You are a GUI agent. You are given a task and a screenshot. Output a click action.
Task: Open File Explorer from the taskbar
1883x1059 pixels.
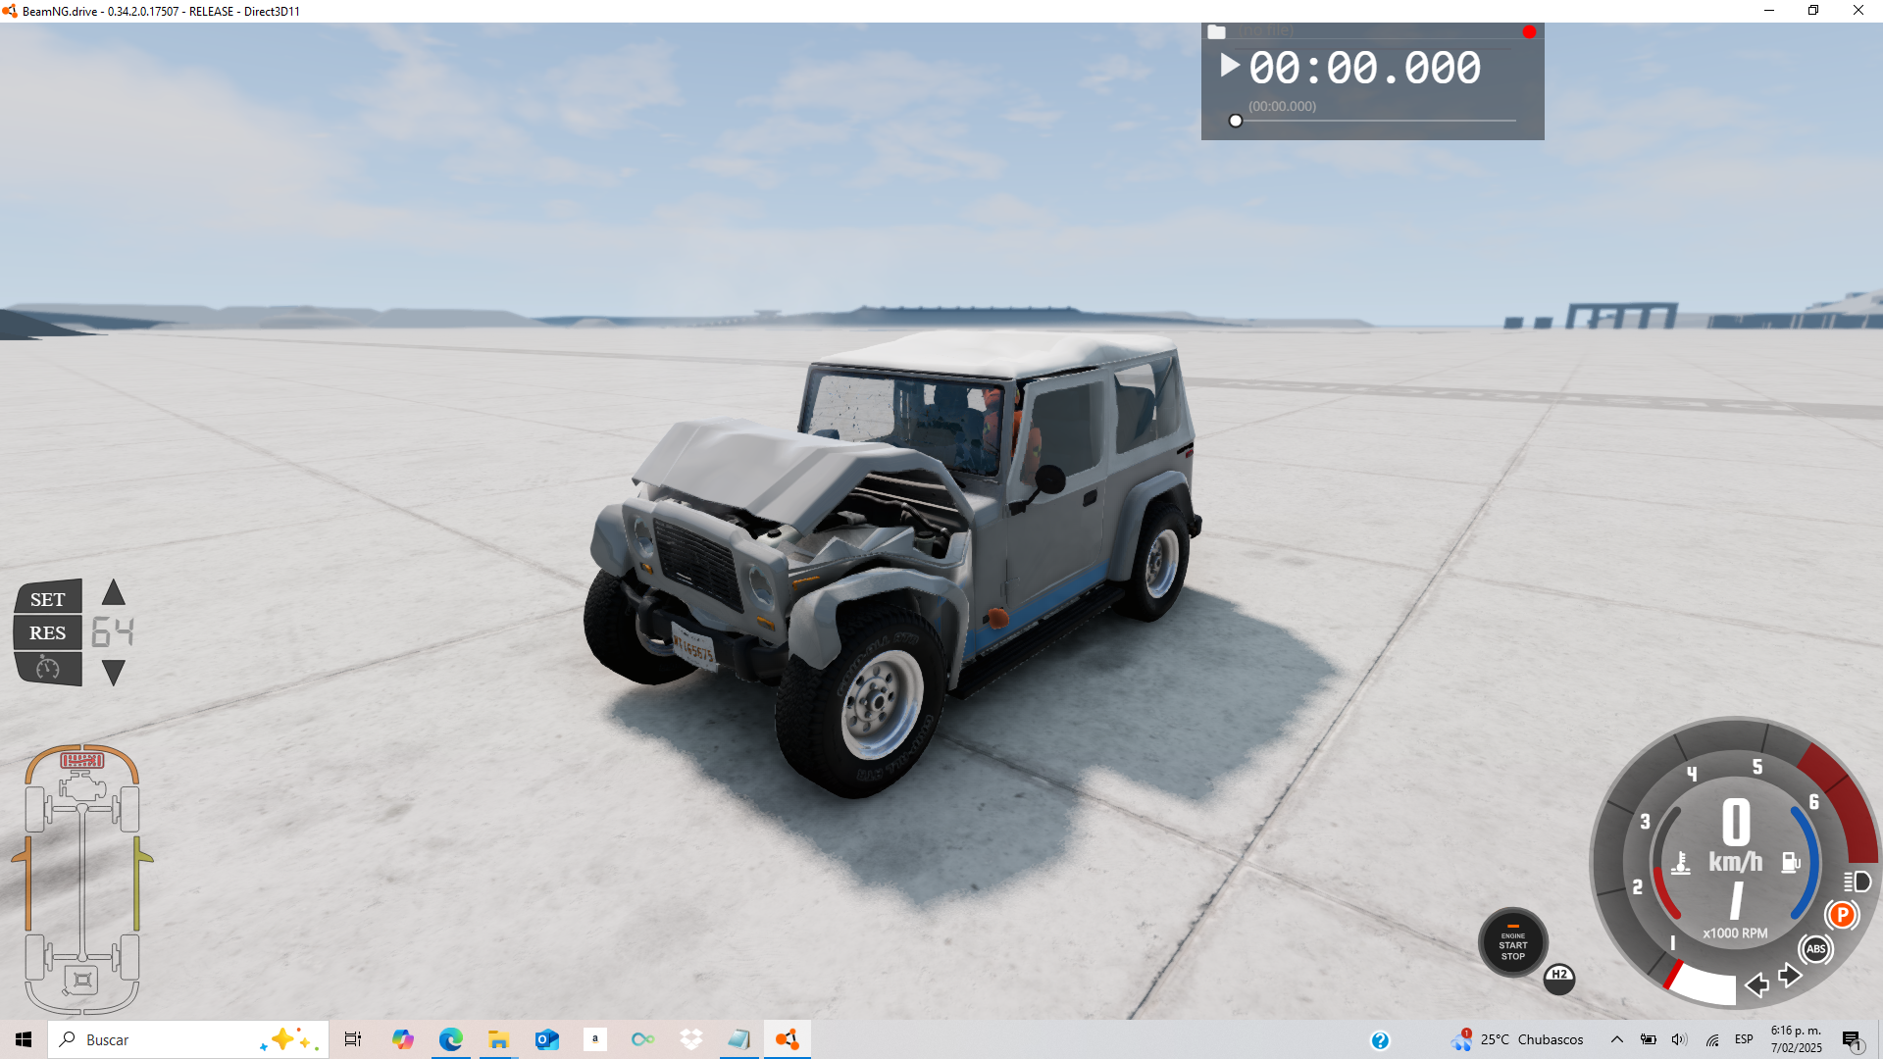[x=498, y=1039]
